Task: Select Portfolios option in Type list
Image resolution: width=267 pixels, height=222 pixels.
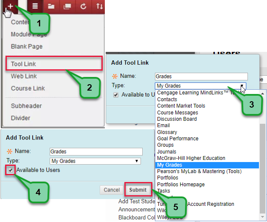Action: 168,178
